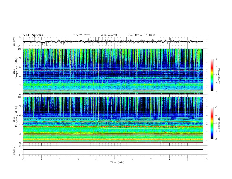Click the "-6" tick on ch.2 colorbar
232x179 pixels.
pos(216,131)
